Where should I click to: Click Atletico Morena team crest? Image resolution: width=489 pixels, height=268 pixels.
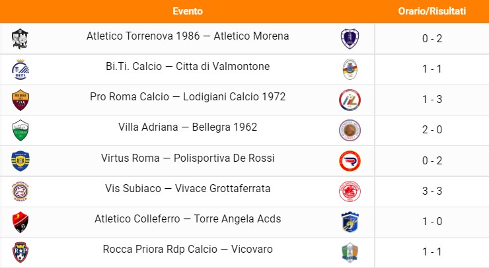click(x=350, y=39)
